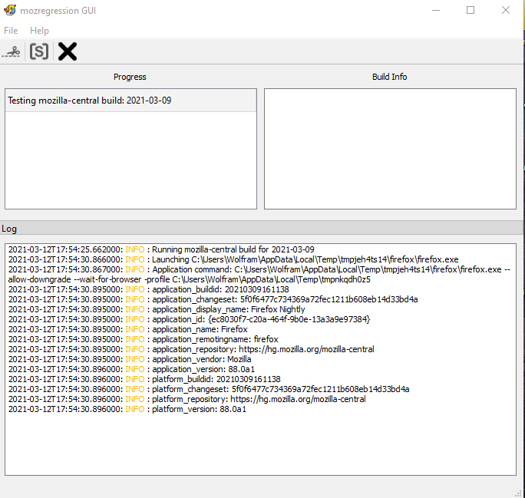Click the 'application_vendor: Mozilla' line

tap(130, 359)
